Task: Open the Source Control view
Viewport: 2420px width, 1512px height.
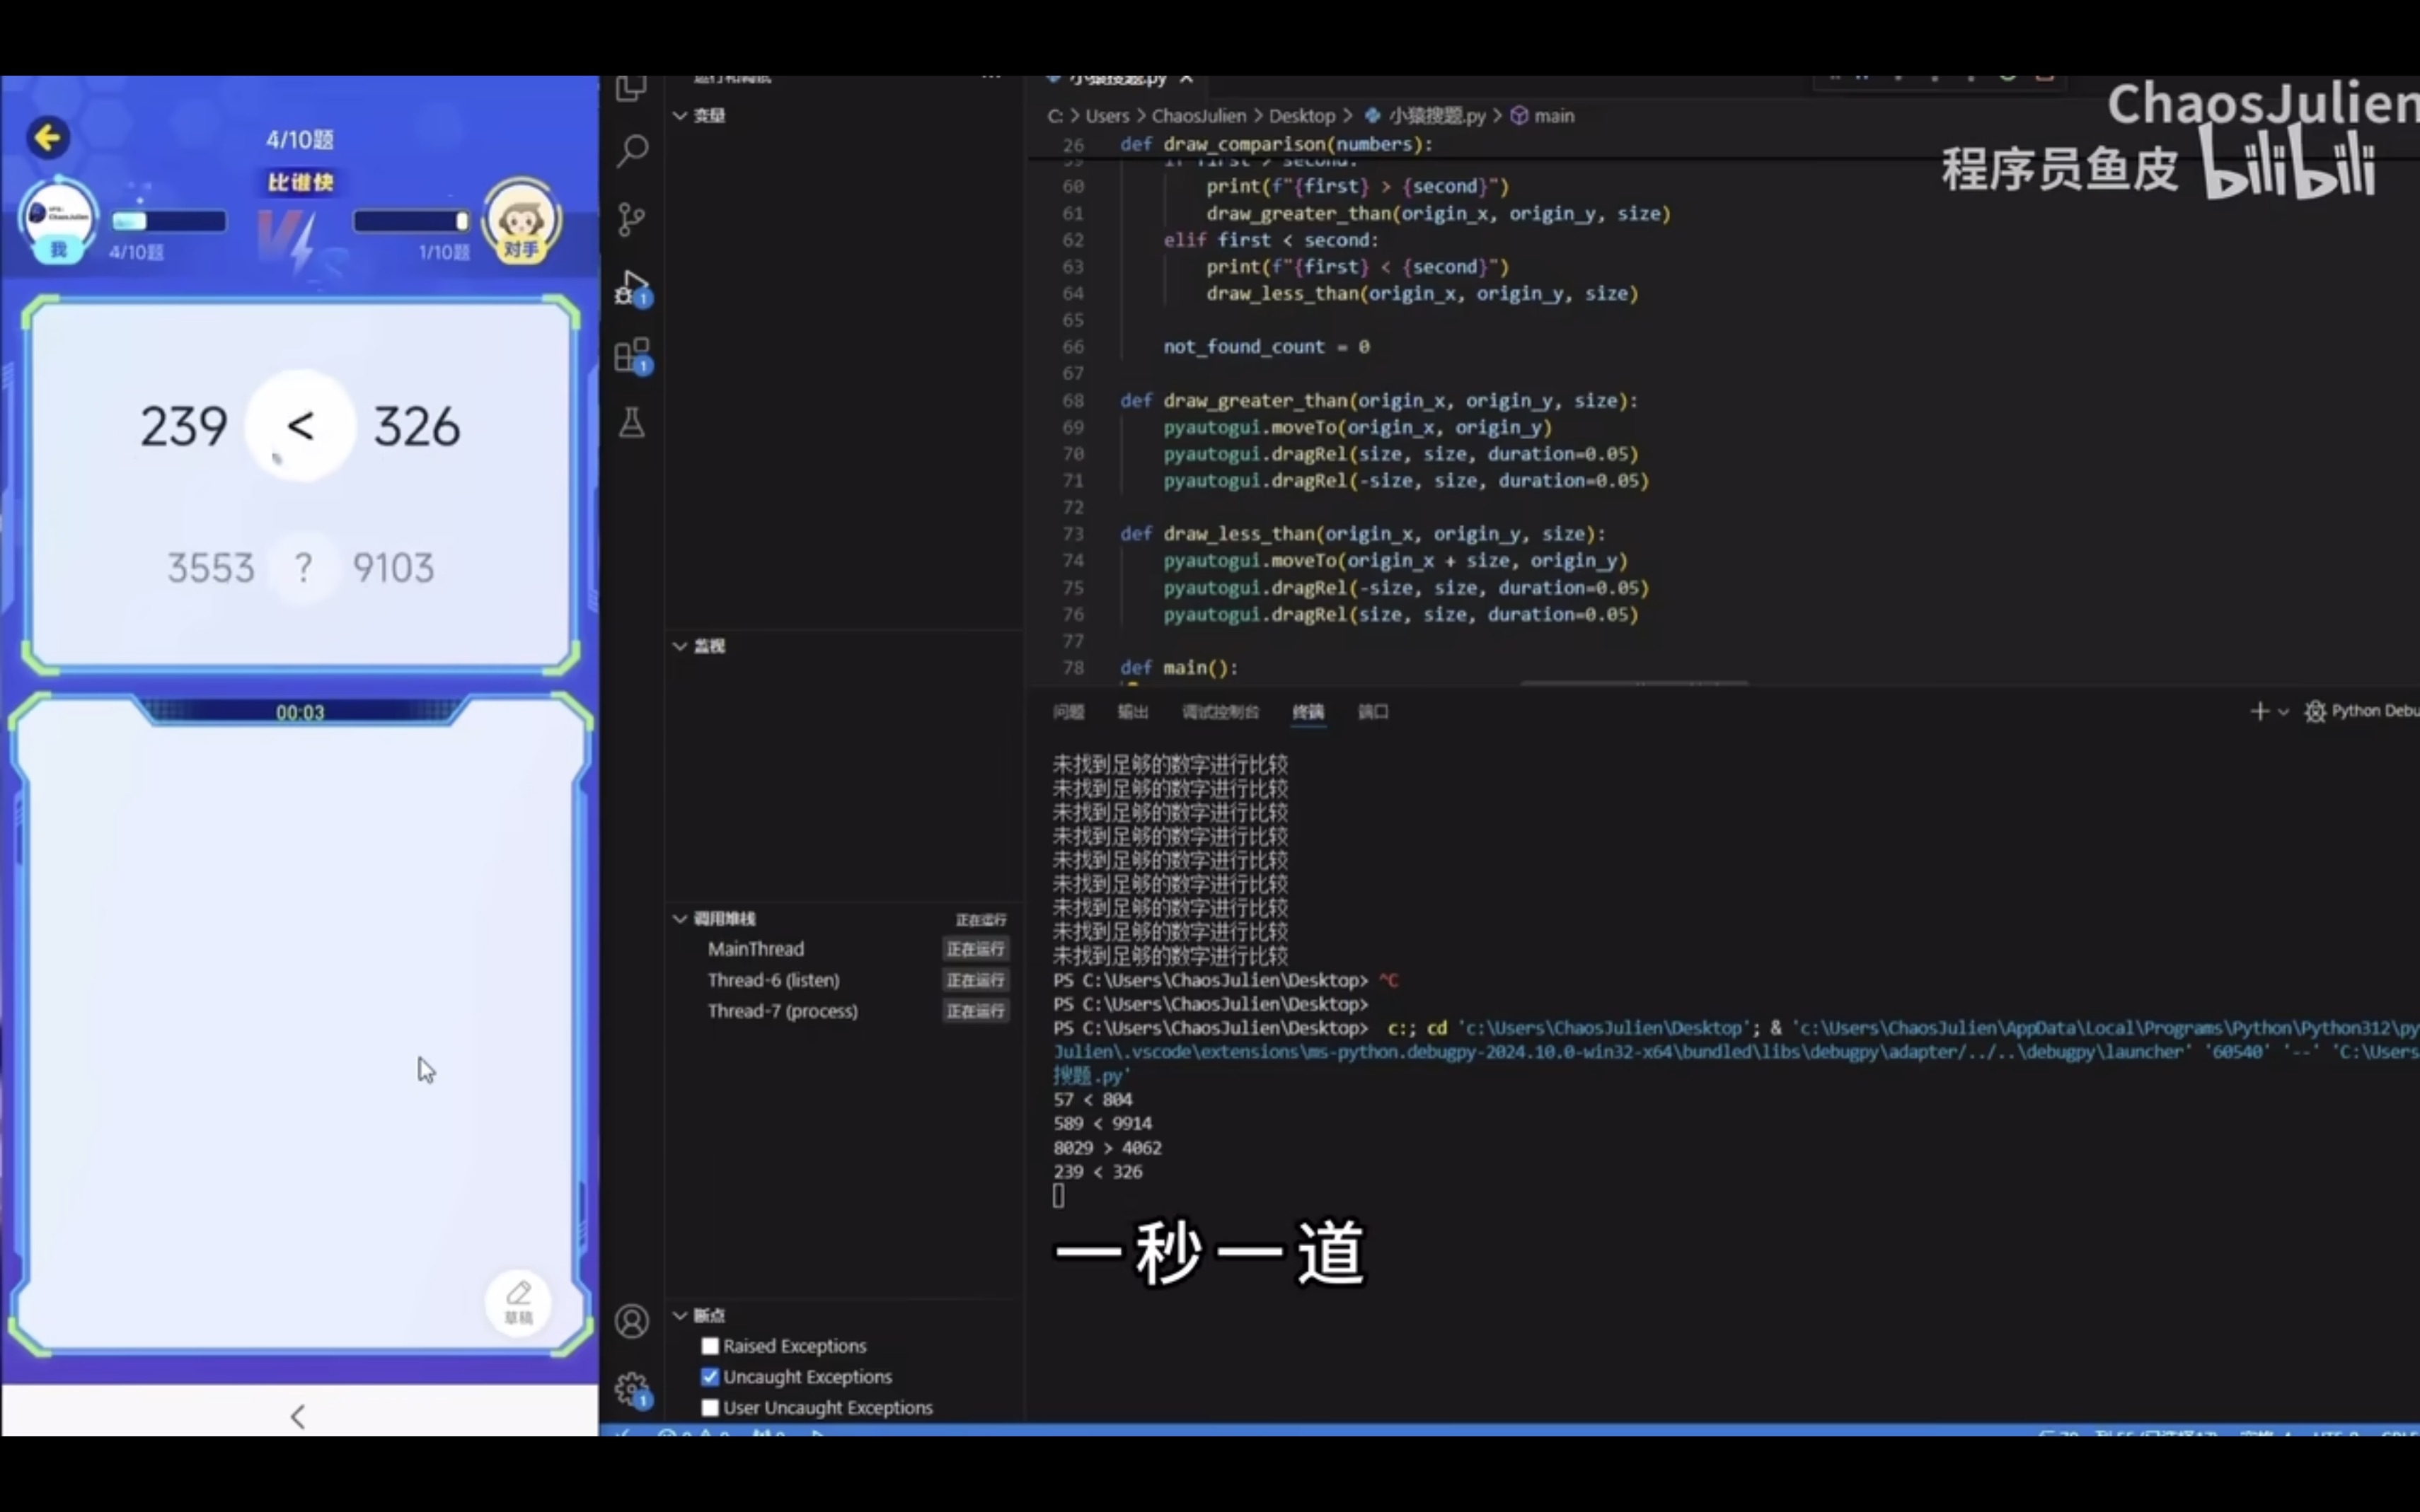Action: [x=631, y=219]
